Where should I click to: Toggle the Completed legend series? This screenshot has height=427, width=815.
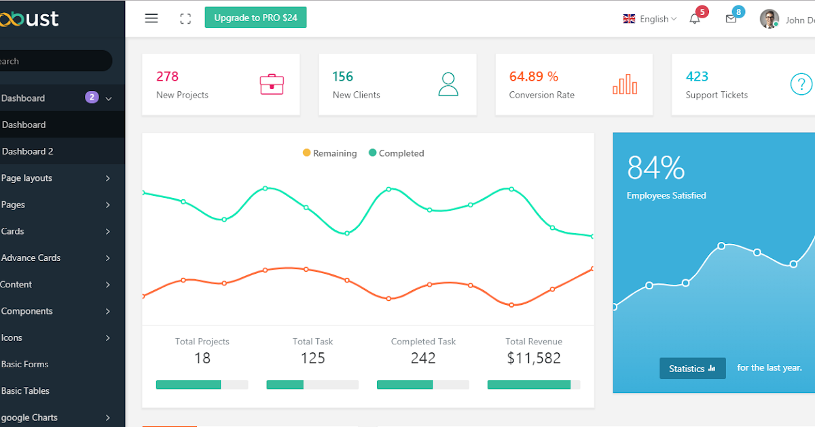click(397, 153)
